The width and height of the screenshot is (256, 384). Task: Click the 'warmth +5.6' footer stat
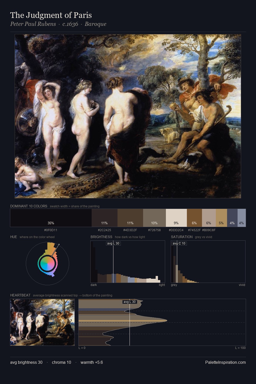[x=92, y=362]
